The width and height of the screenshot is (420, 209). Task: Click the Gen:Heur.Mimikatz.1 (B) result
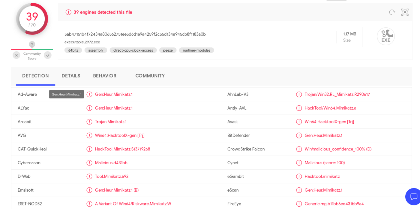coord(117,190)
